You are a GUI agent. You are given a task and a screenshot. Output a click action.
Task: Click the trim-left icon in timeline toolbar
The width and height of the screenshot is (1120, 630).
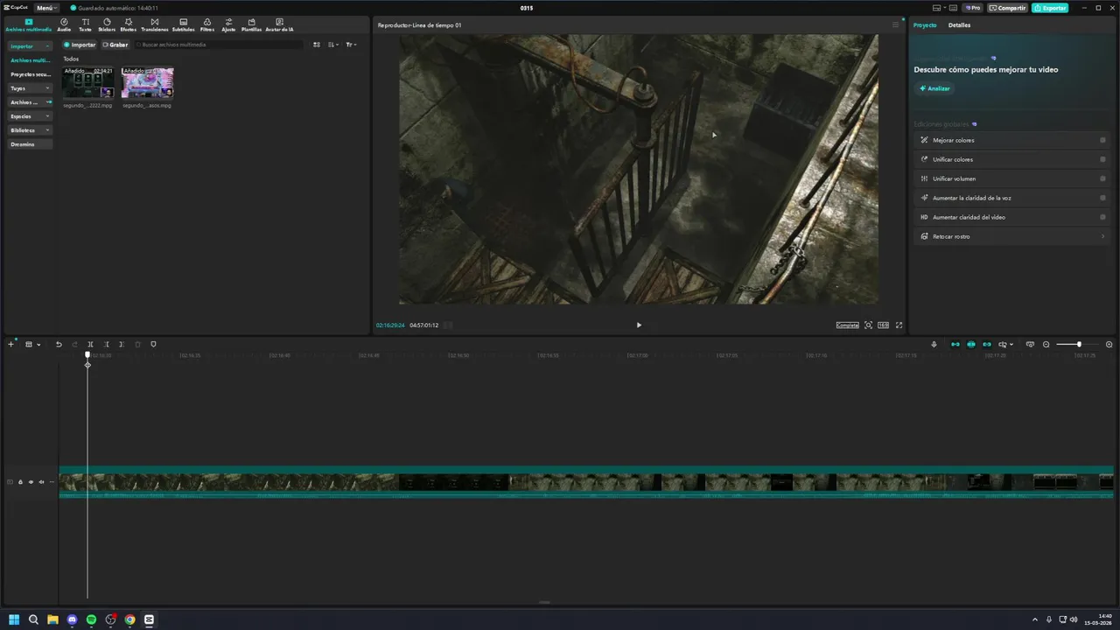(x=106, y=345)
